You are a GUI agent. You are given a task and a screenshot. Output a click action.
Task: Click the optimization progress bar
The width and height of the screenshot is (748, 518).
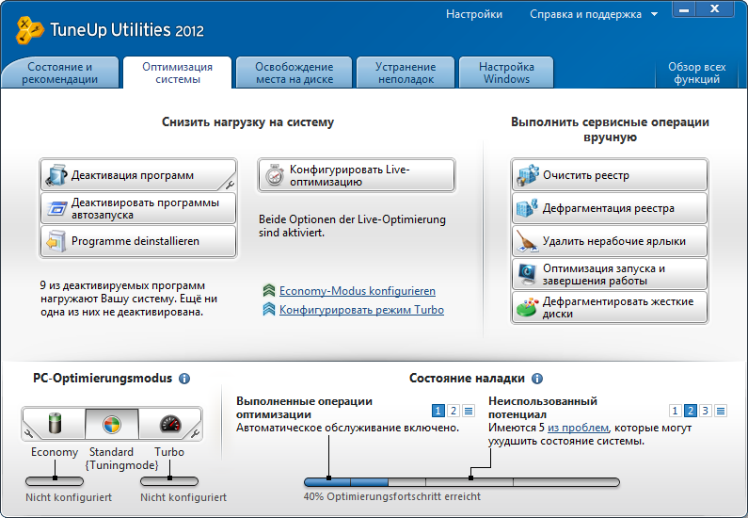coord(462,482)
